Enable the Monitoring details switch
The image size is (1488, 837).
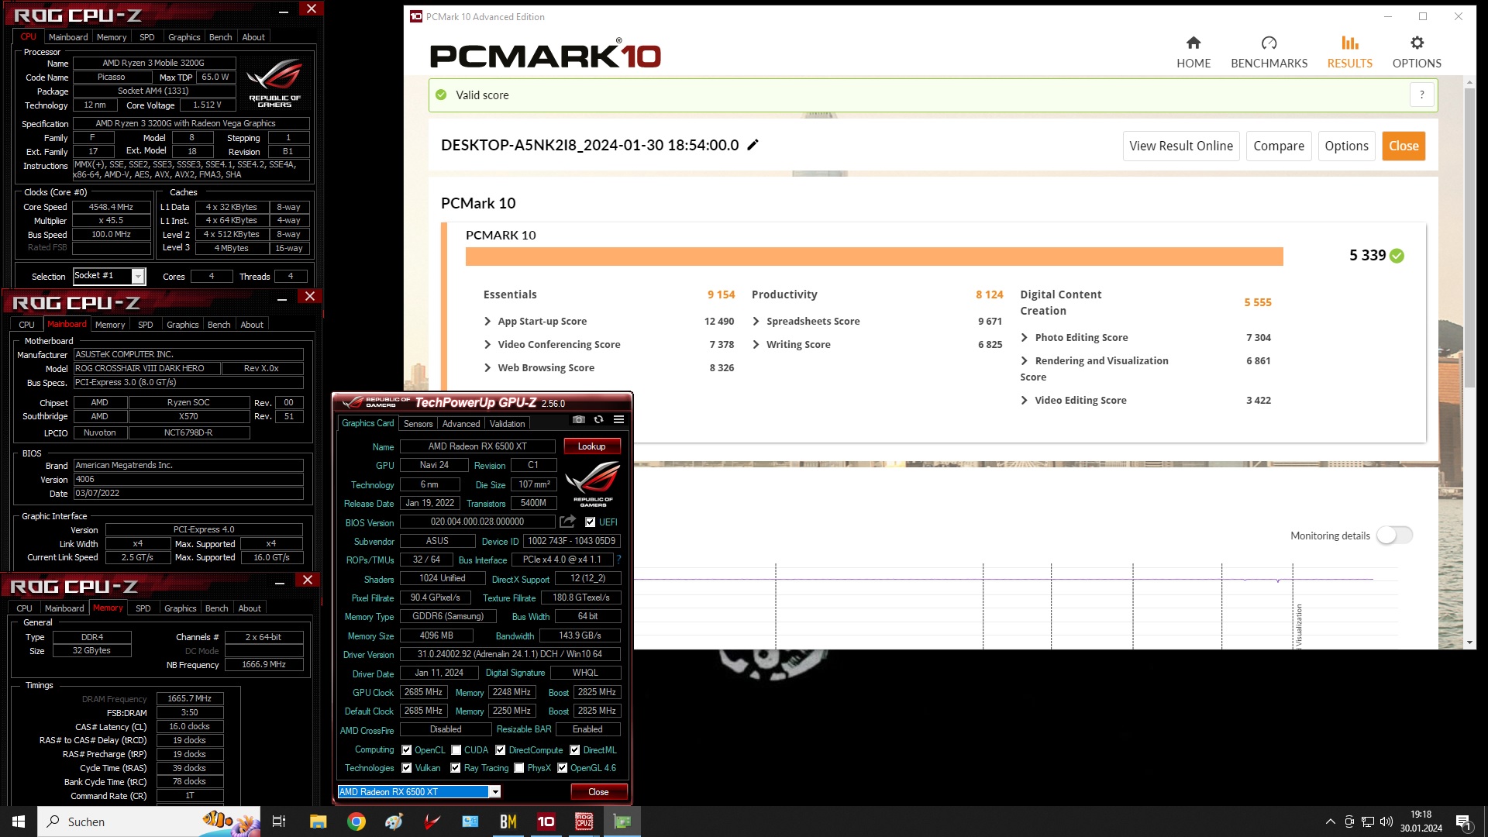(x=1394, y=535)
